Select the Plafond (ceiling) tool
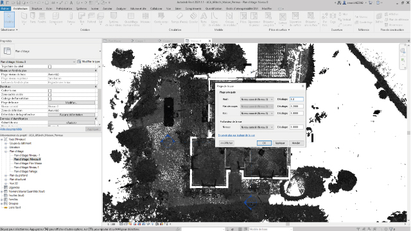The width and height of the screenshot is (411, 231). pos(91,19)
